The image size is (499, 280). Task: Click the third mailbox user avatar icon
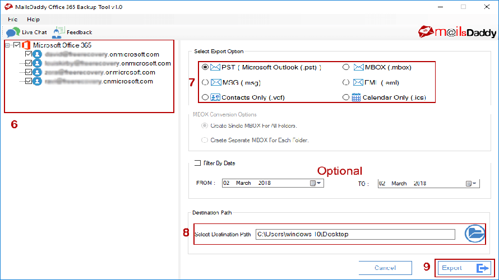pyautogui.click(x=37, y=72)
